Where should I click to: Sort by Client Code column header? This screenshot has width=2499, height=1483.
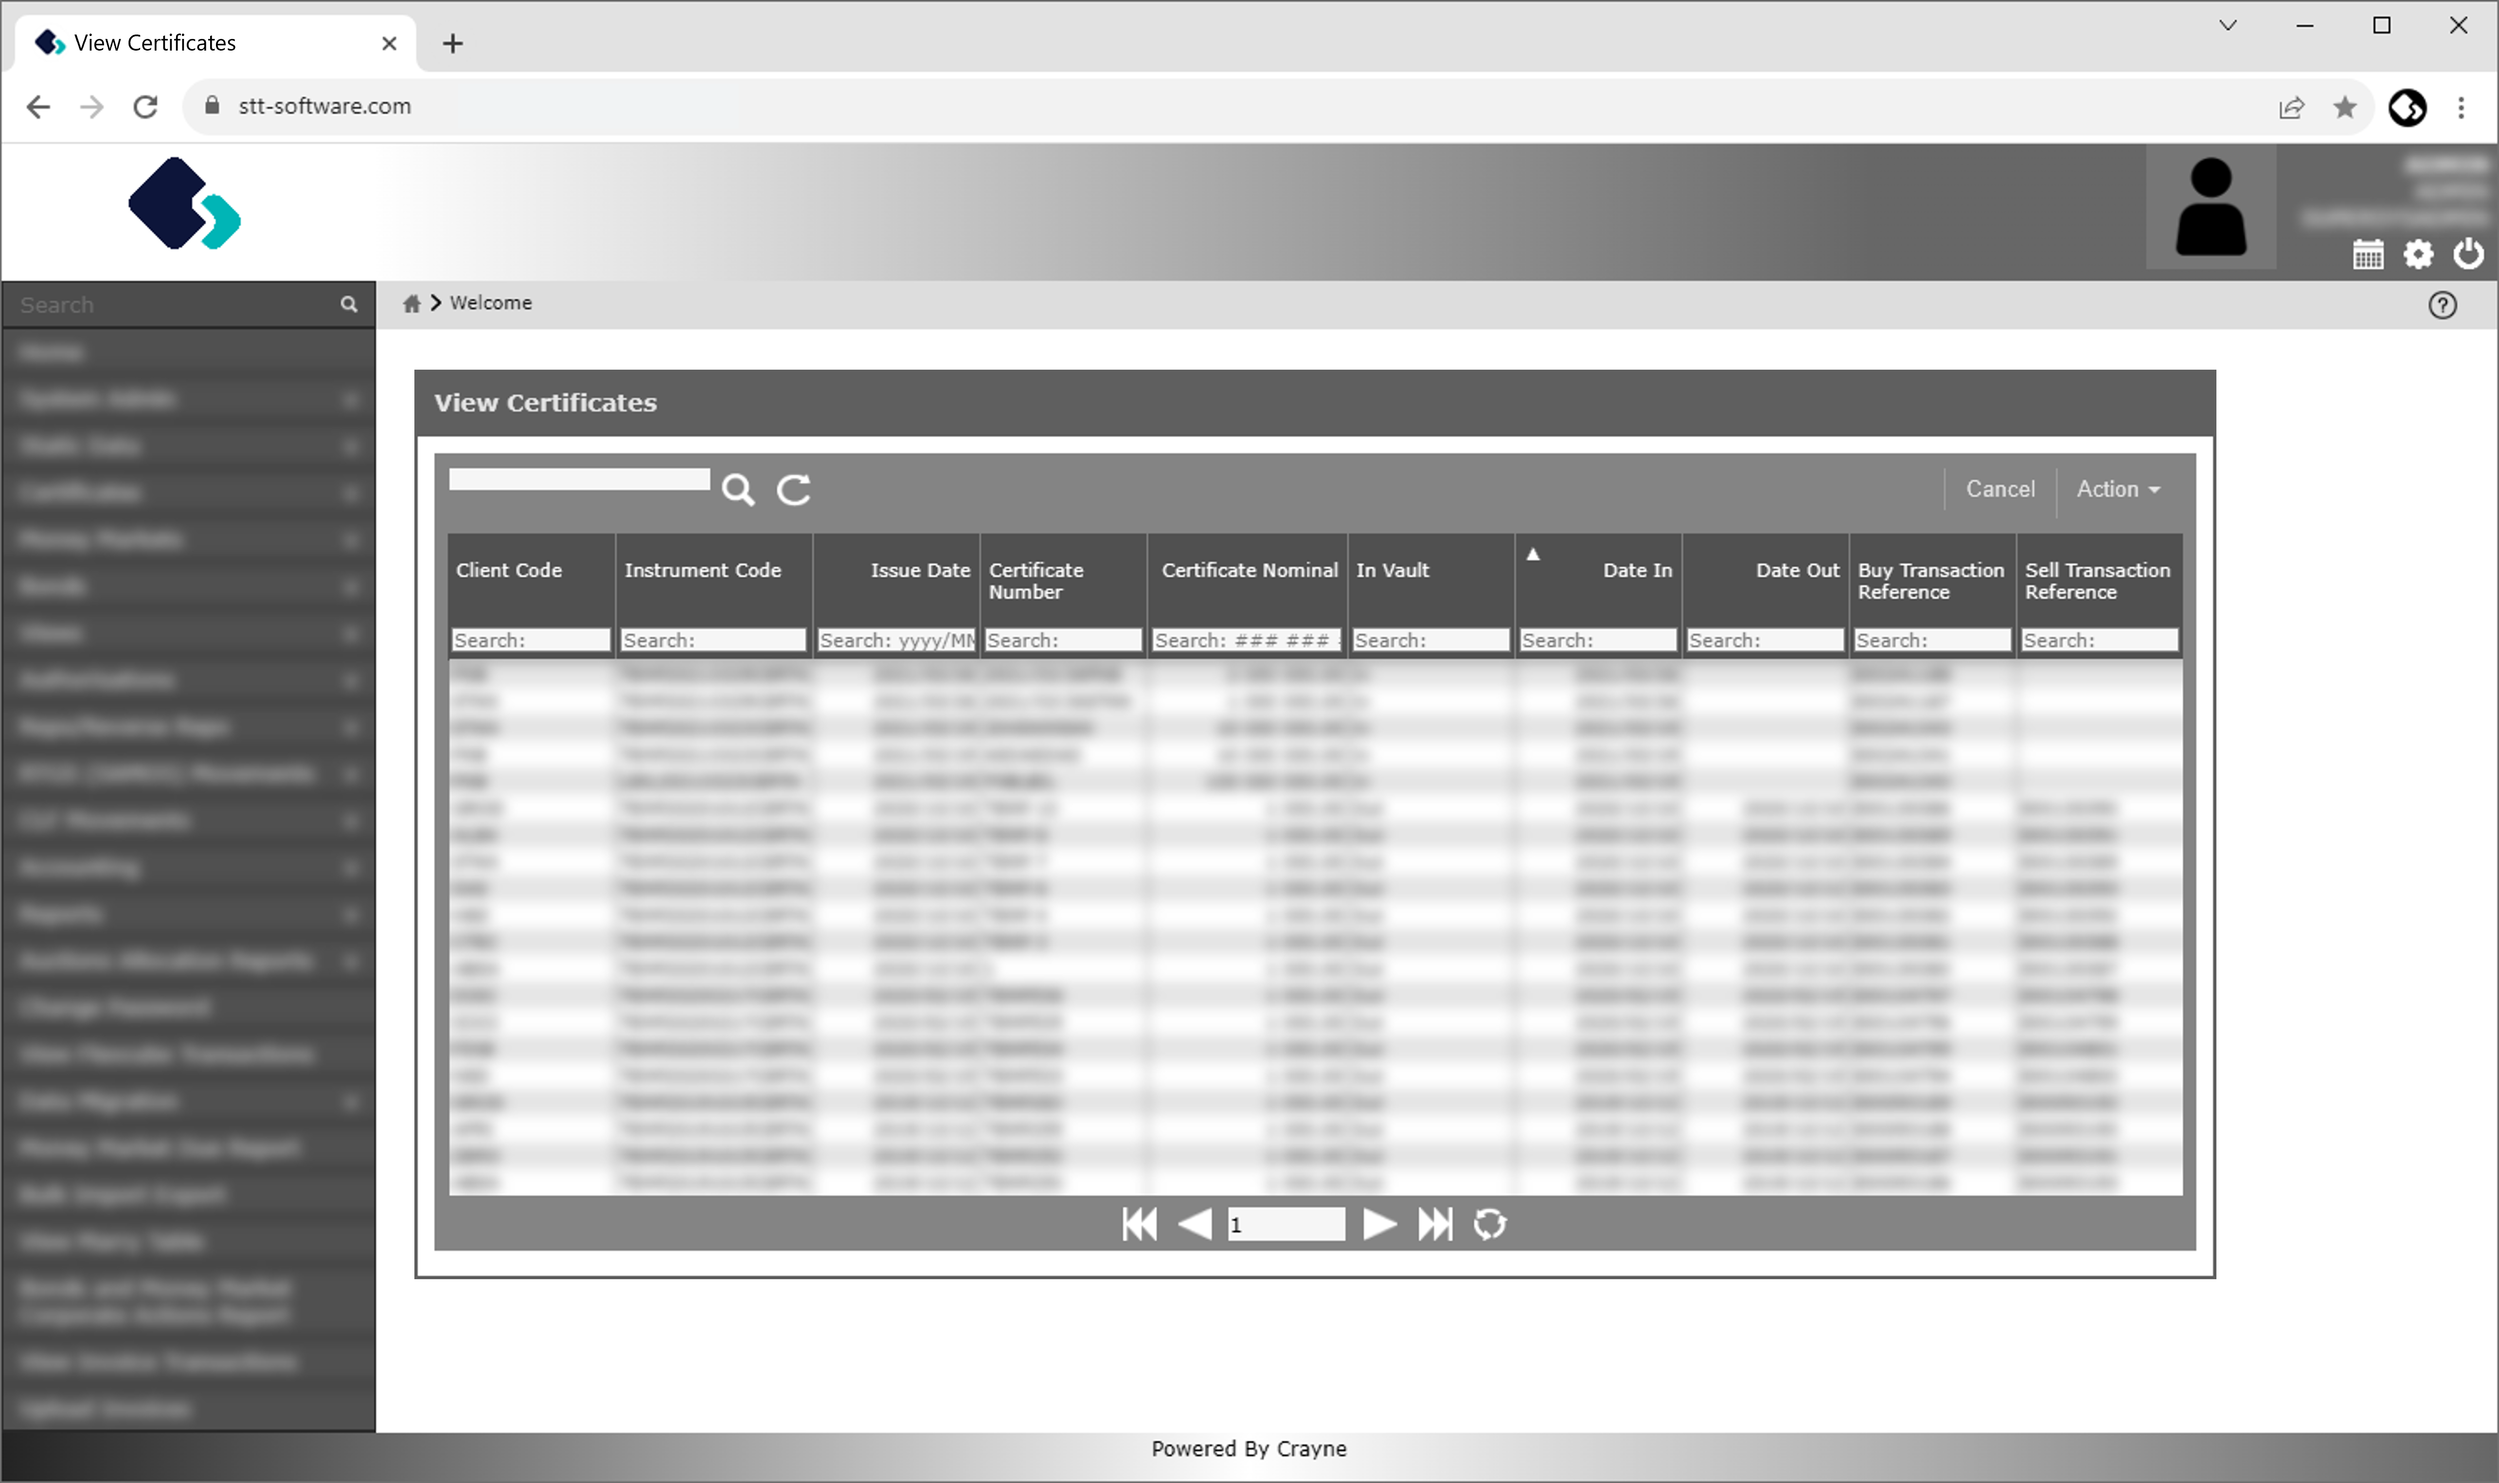click(x=509, y=571)
